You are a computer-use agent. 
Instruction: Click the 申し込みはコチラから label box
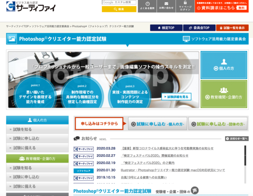(99, 124)
